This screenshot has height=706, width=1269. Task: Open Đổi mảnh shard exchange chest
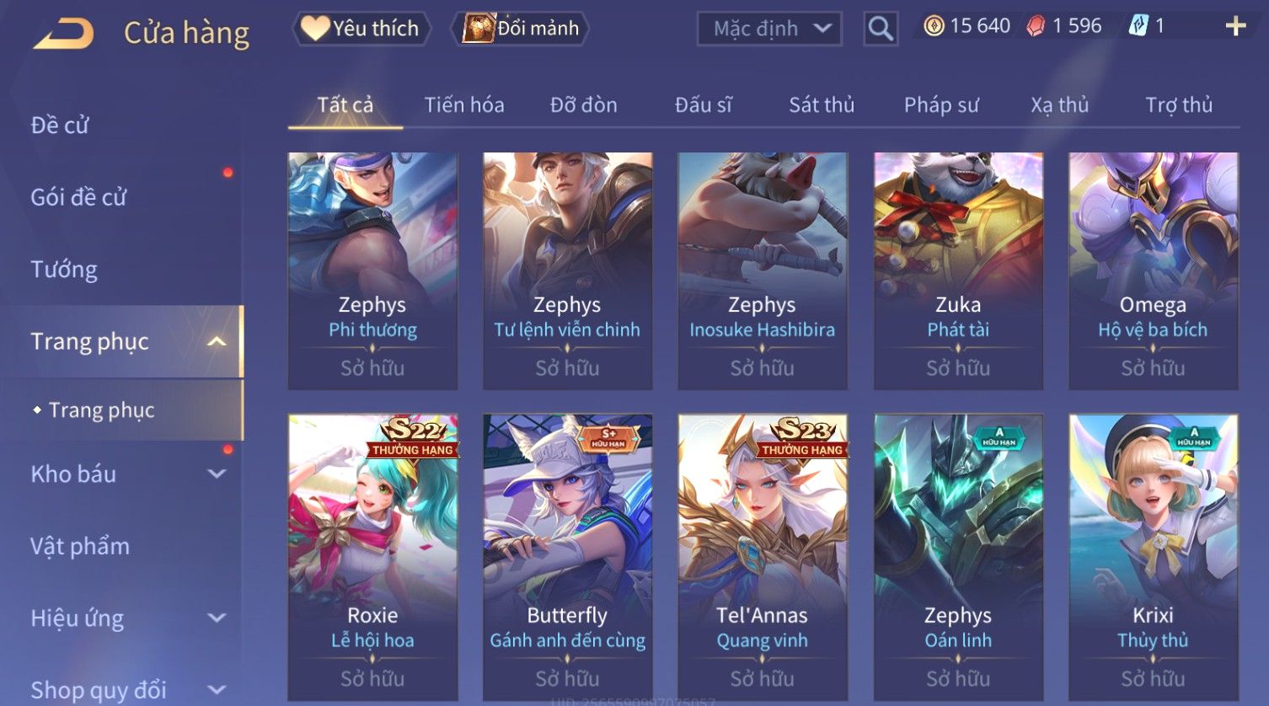click(x=520, y=29)
